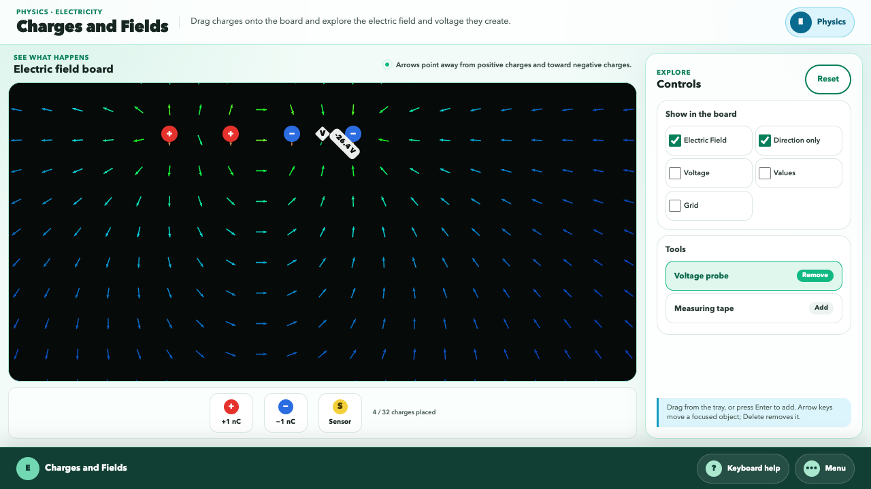The width and height of the screenshot is (871, 489).
Task: Uncheck the Direction only checkbox
Action: point(765,141)
